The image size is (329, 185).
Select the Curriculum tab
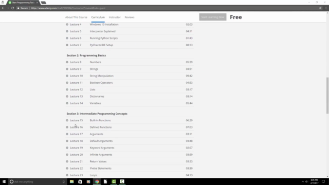(x=98, y=17)
